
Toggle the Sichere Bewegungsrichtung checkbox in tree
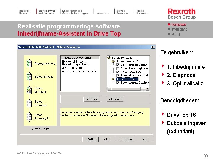tap(118, 68)
